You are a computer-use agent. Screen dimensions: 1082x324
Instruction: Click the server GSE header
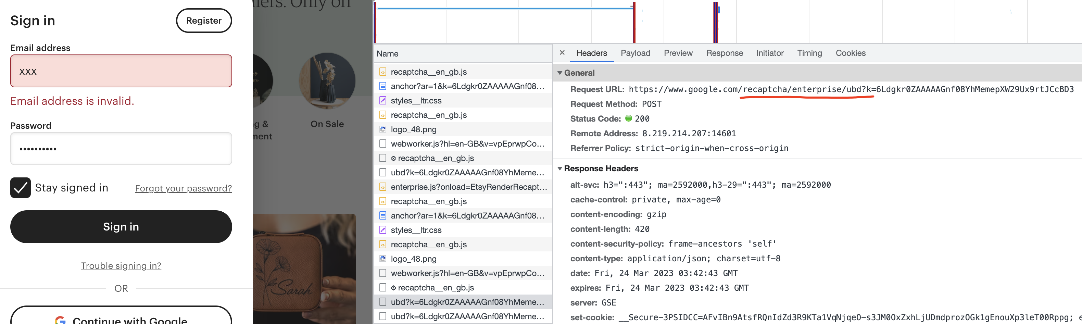pyautogui.click(x=593, y=302)
